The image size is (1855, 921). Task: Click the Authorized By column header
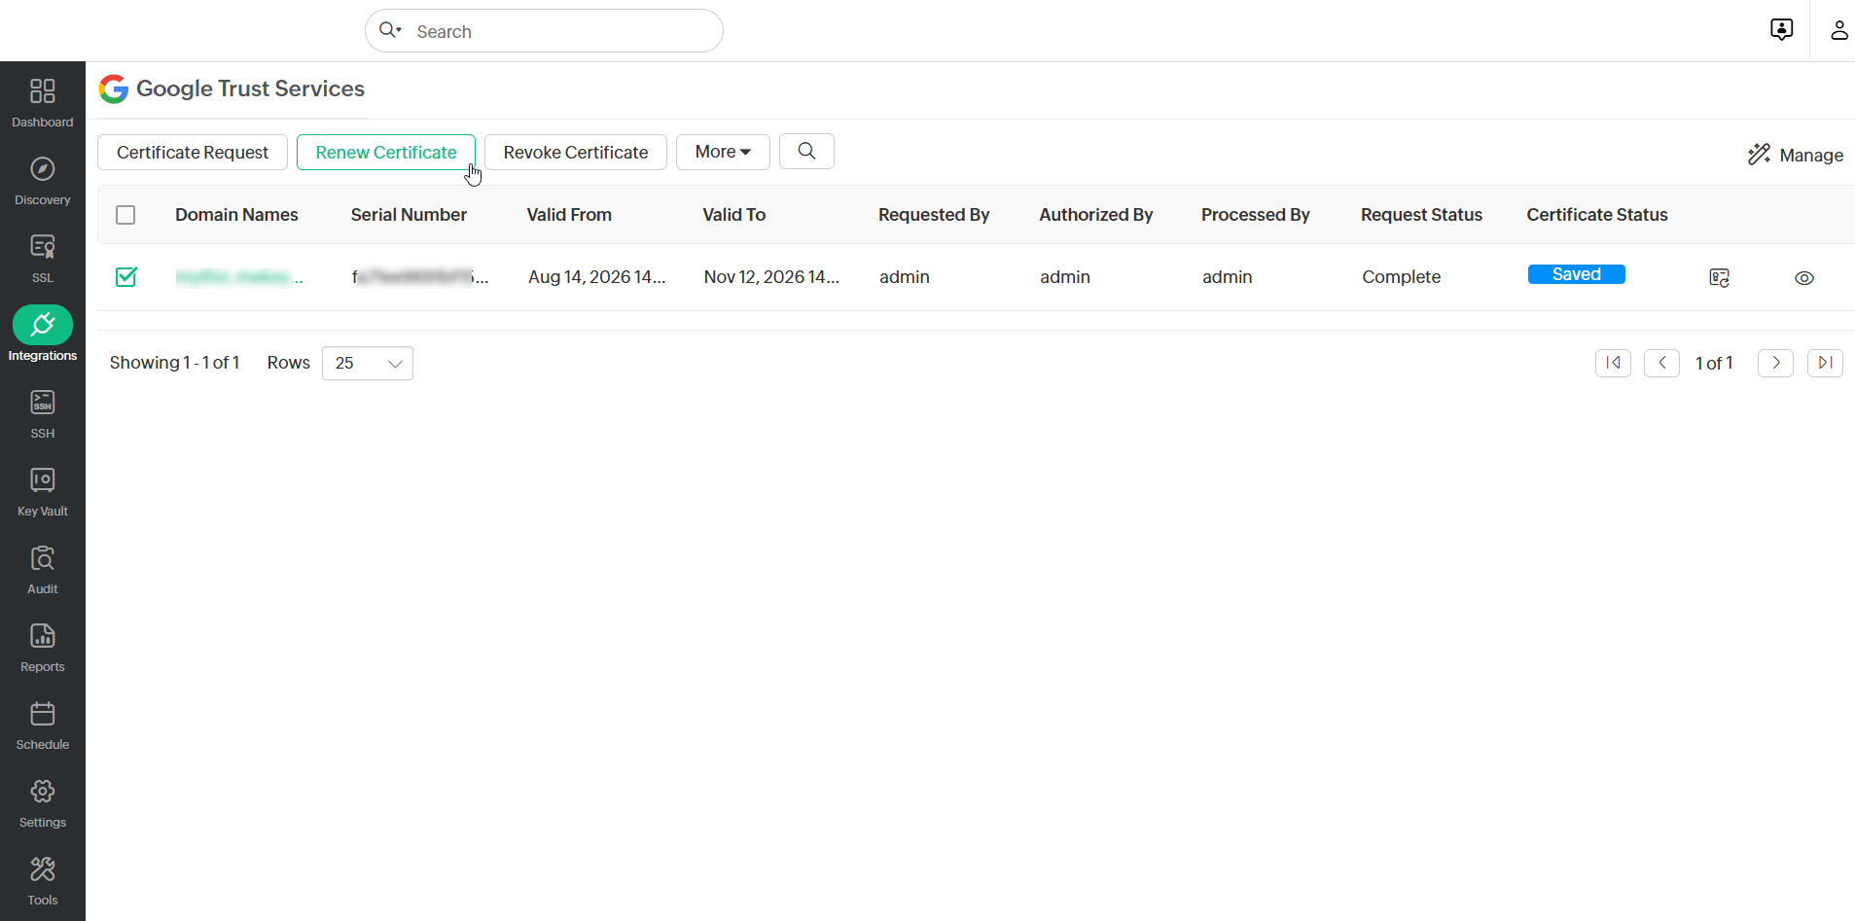point(1096,215)
